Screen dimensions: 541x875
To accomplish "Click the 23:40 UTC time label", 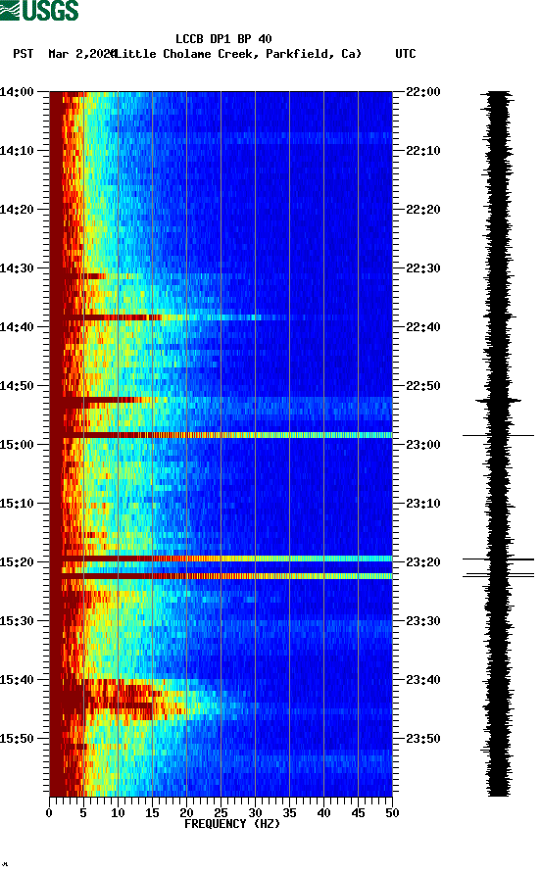I will pyautogui.click(x=423, y=680).
